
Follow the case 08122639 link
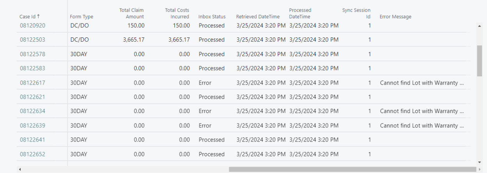point(32,125)
